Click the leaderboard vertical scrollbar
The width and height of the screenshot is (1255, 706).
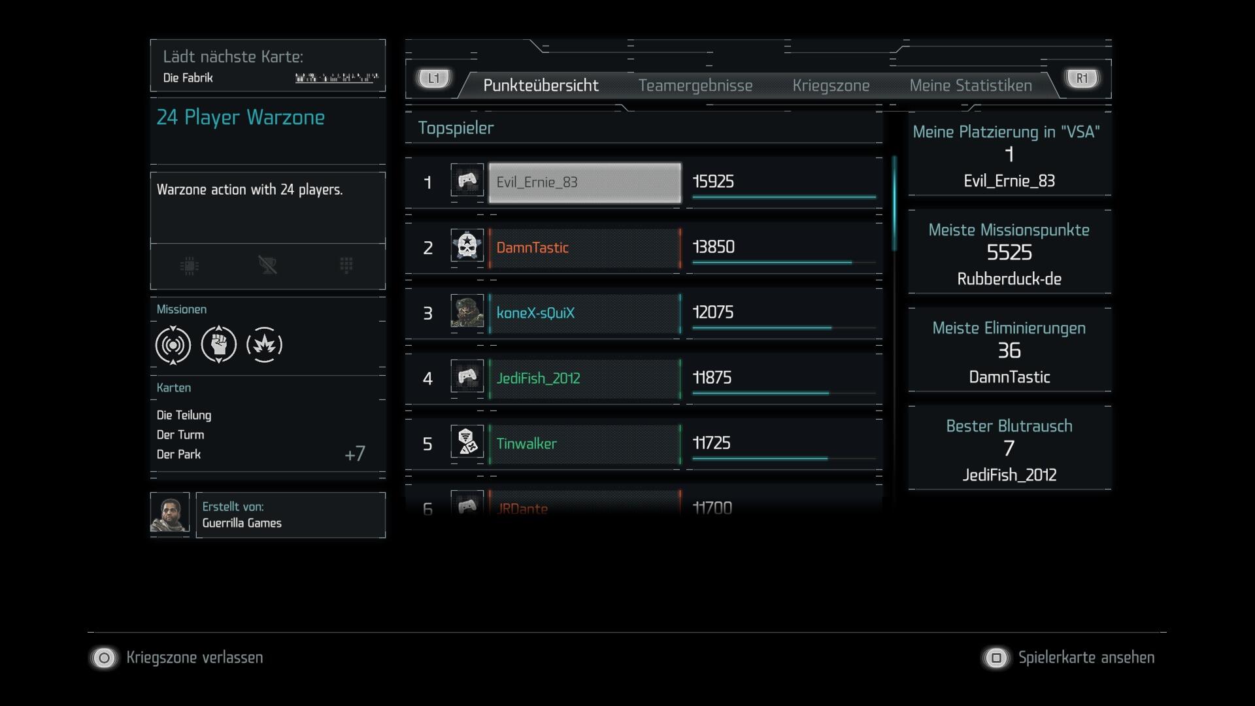[894, 203]
